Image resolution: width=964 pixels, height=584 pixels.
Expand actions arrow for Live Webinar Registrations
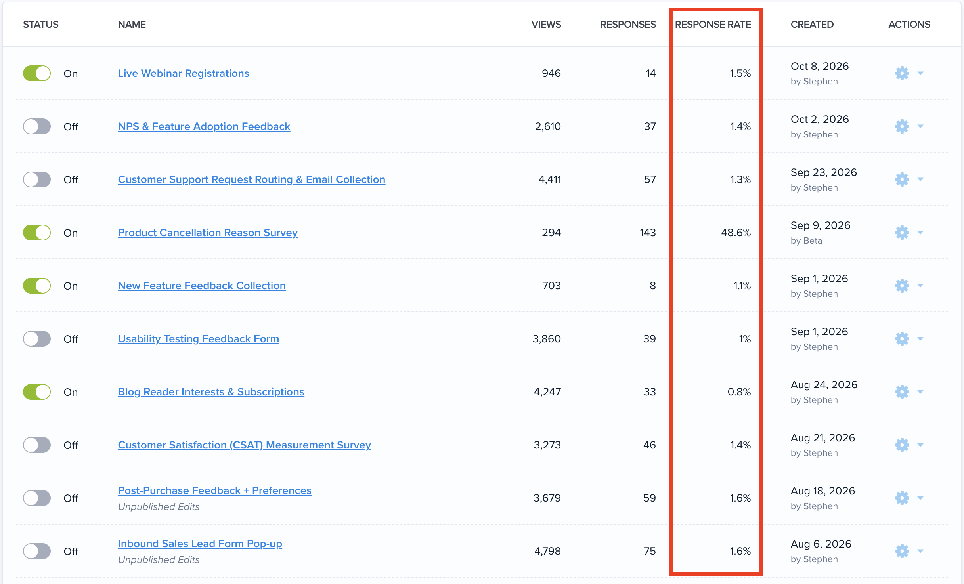pyautogui.click(x=920, y=73)
